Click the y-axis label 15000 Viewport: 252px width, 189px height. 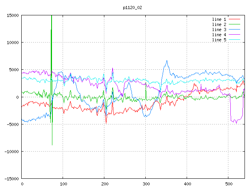(13, 15)
